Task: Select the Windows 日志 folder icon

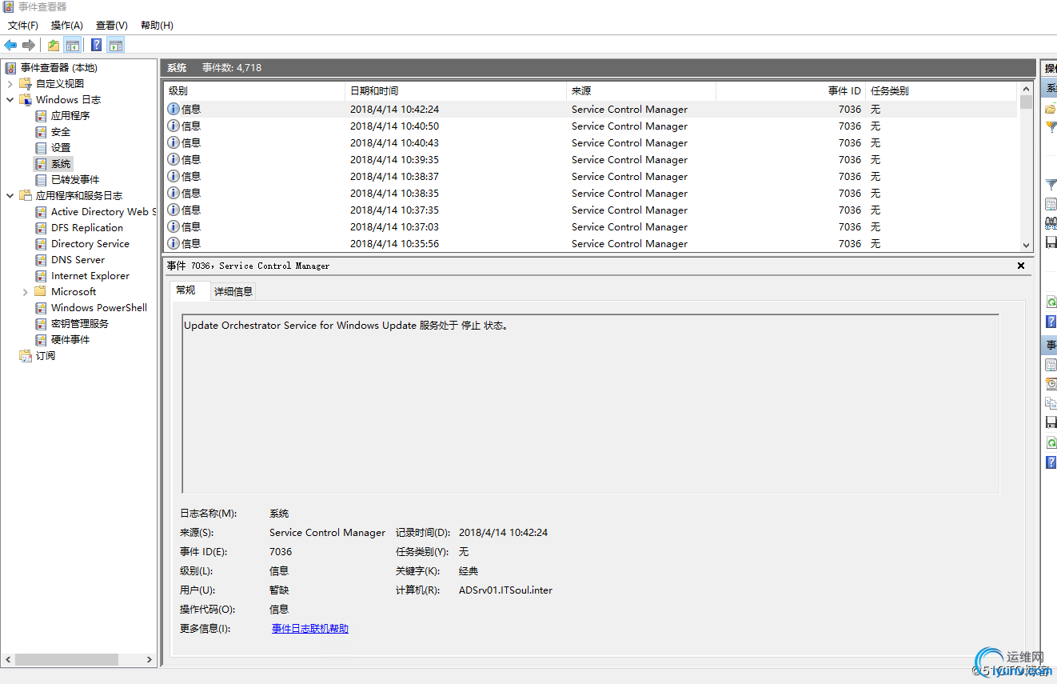Action: pos(26,100)
